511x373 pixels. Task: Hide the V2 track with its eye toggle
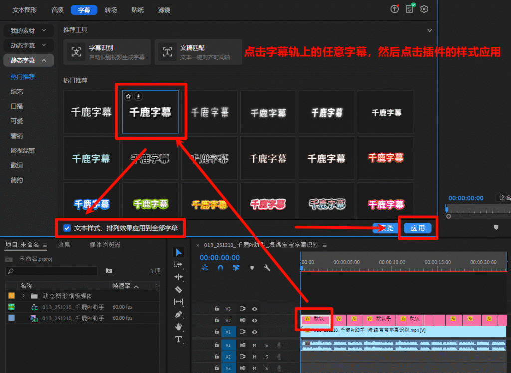[x=255, y=320]
